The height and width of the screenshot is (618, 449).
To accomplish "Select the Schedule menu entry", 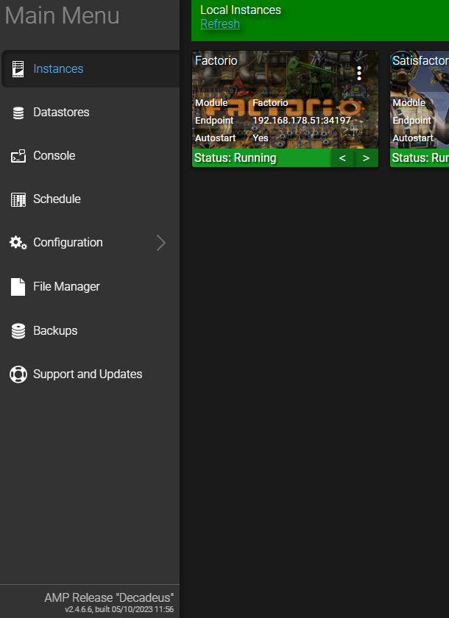I will (x=91, y=199).
